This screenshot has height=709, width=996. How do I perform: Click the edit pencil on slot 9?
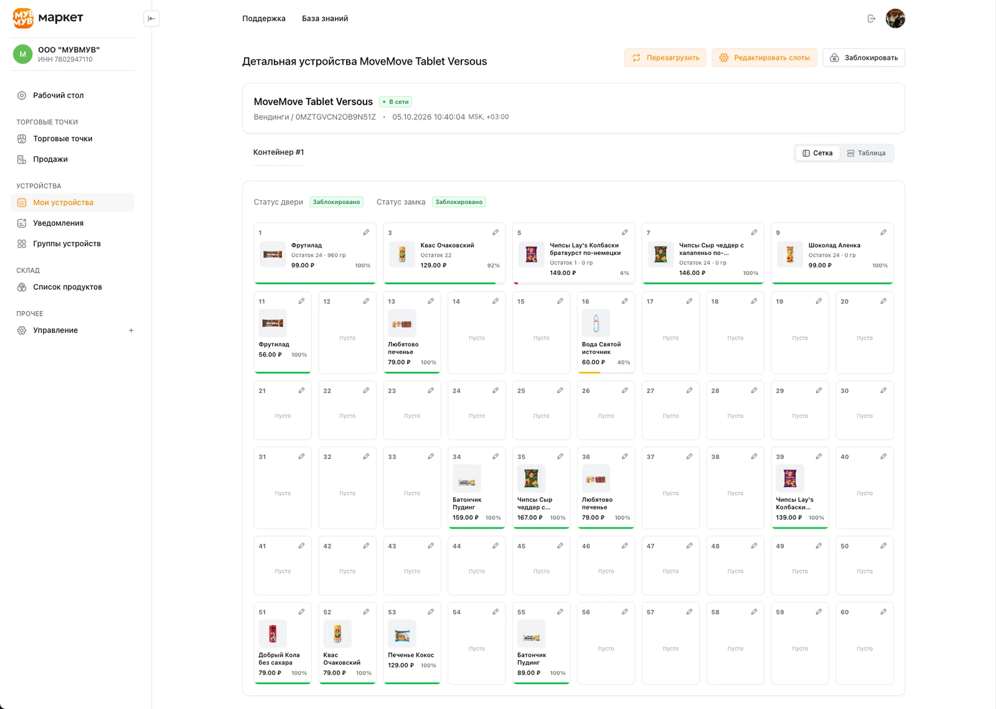pyautogui.click(x=883, y=233)
